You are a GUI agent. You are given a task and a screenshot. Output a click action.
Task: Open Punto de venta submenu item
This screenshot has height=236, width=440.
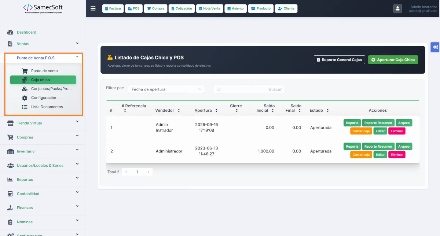(44, 71)
